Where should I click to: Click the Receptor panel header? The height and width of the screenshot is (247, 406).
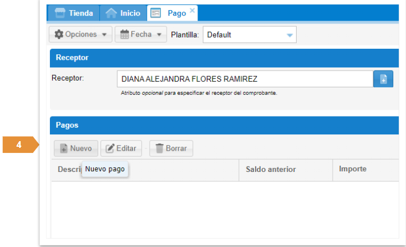[224, 58]
